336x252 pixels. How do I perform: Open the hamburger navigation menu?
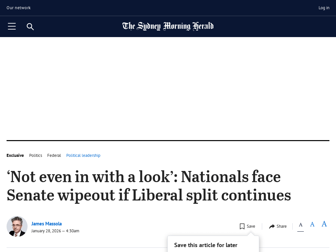point(12,27)
